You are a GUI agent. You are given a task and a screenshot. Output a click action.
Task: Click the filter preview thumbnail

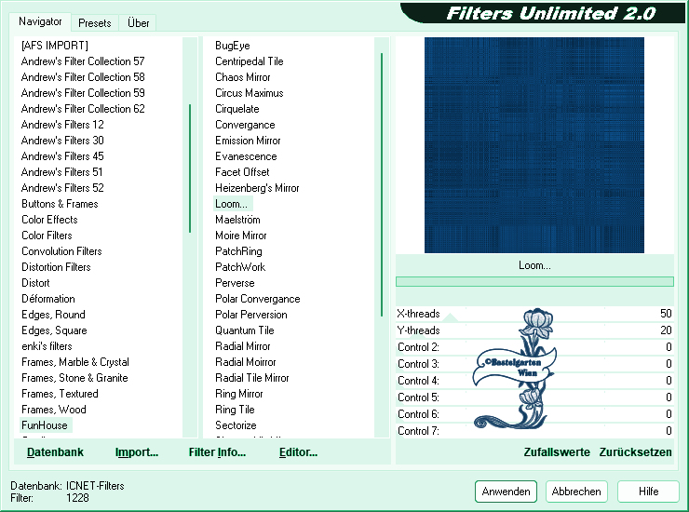coord(534,145)
